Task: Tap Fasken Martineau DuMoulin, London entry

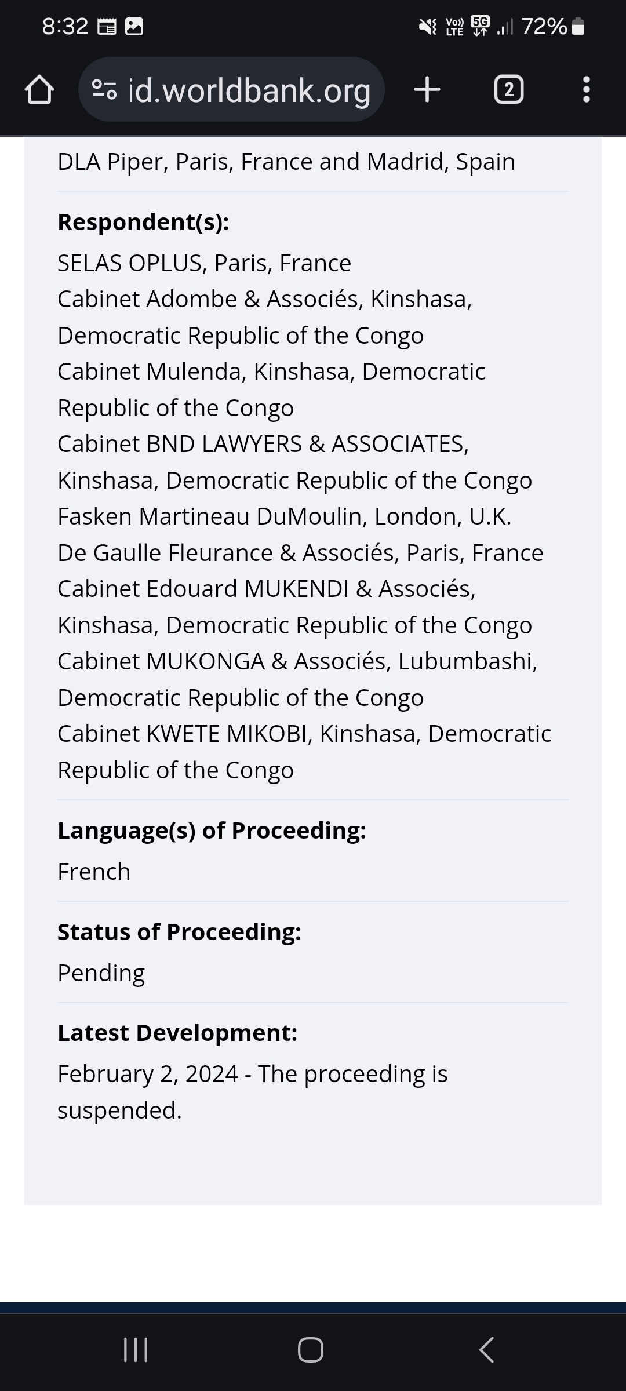Action: (x=285, y=516)
